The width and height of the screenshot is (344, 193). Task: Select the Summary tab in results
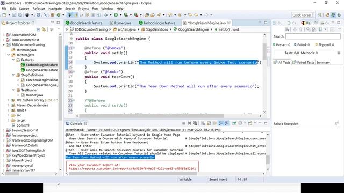click(322, 62)
